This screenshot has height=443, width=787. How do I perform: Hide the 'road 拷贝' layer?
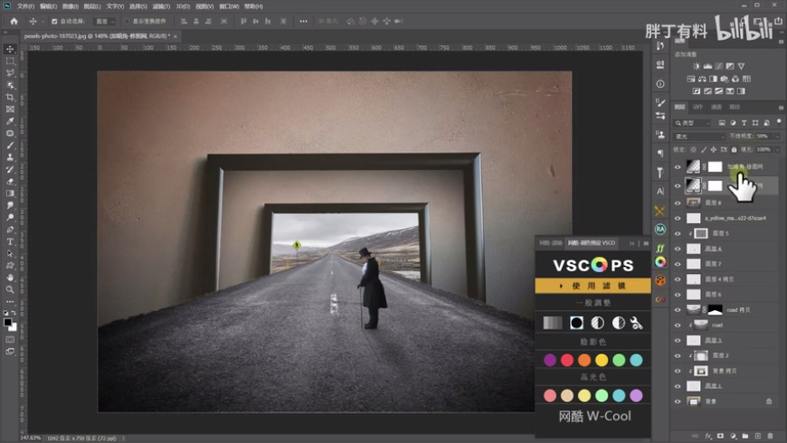(678, 309)
